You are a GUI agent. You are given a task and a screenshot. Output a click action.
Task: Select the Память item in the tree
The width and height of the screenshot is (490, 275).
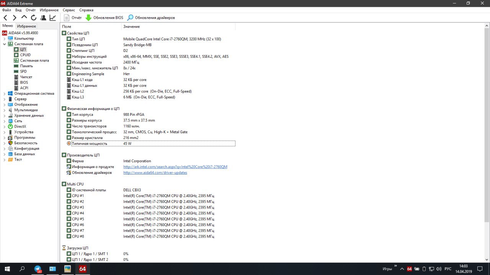pyautogui.click(x=26, y=66)
